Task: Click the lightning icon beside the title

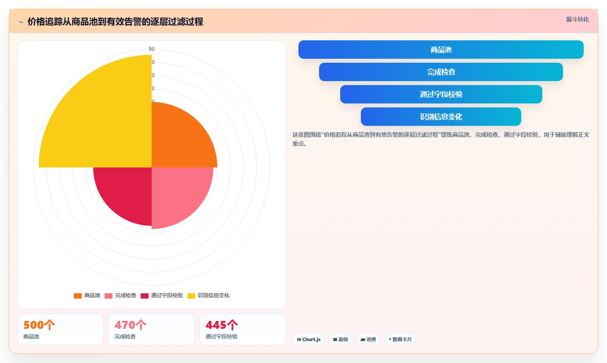Action: [x=21, y=22]
